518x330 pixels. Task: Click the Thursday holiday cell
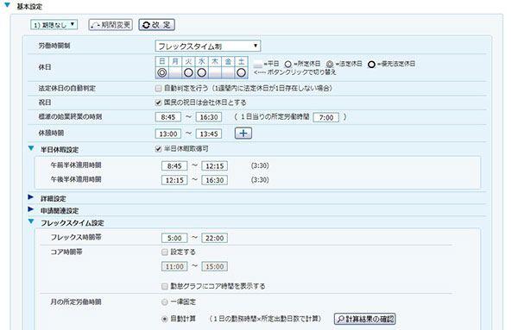point(215,72)
